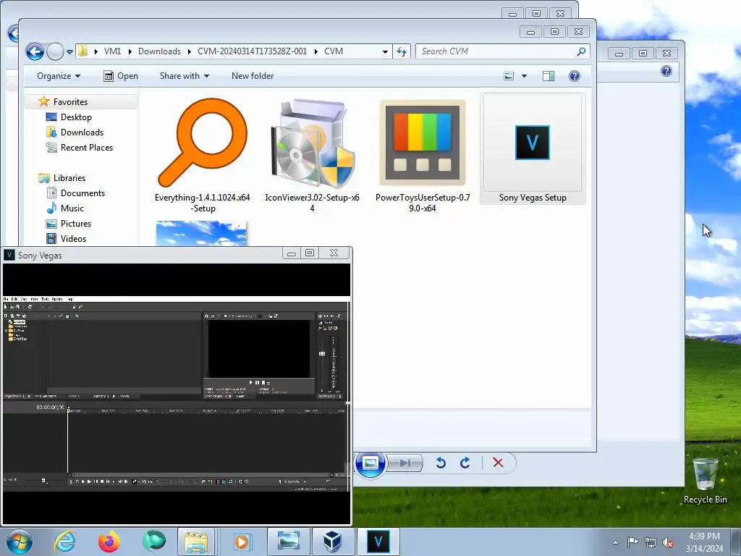Launch Firefox from the taskbar

point(109,542)
